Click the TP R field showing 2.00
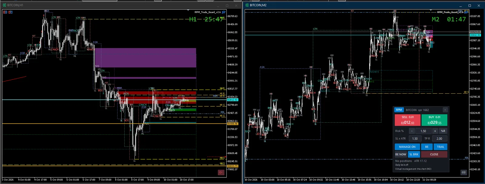This screenshot has width=485, height=184. coord(439,139)
